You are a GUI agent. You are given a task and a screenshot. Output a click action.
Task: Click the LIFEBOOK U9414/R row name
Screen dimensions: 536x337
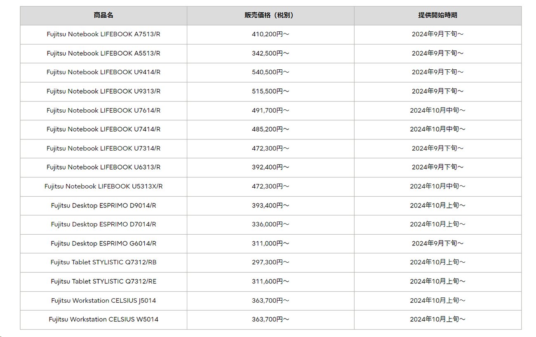(x=103, y=72)
